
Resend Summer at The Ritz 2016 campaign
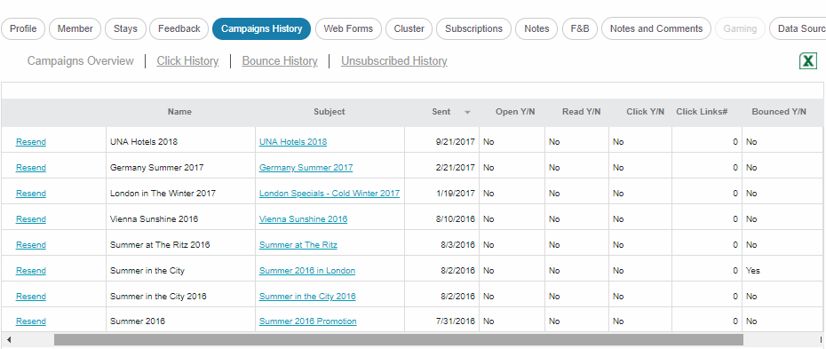[x=30, y=245]
